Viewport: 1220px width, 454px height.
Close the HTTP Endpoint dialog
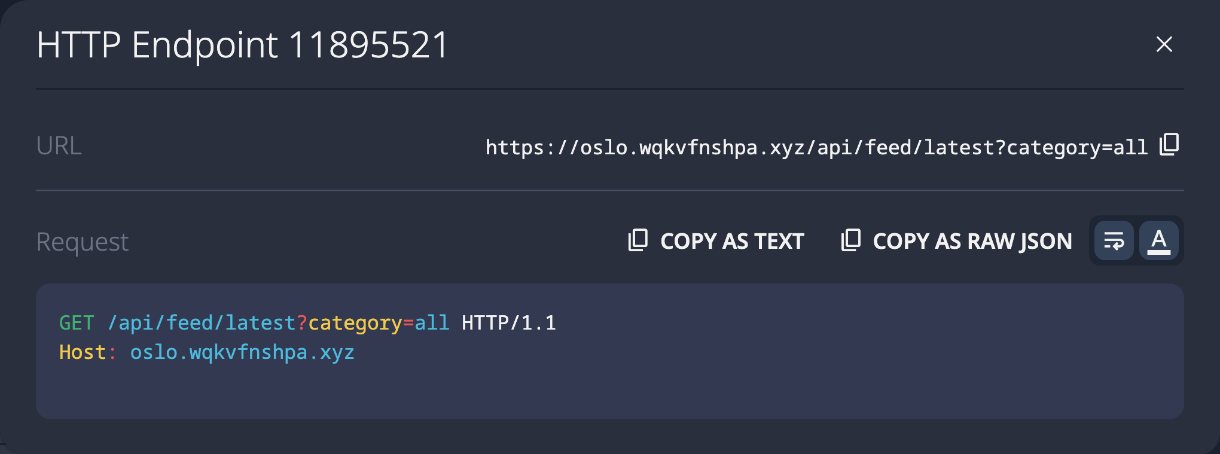pyautogui.click(x=1164, y=44)
